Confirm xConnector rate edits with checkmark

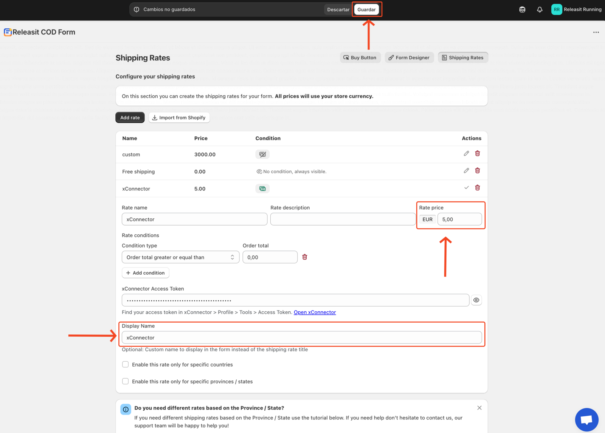click(x=466, y=188)
